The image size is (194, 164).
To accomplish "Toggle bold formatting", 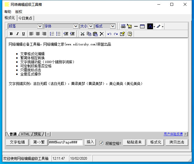I will [11, 34].
